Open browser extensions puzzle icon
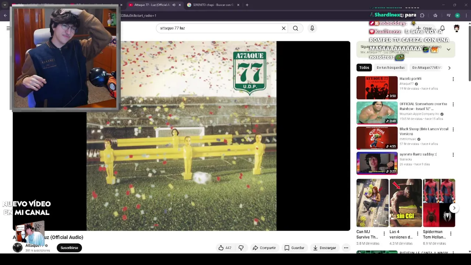The image size is (471, 265). [422, 15]
